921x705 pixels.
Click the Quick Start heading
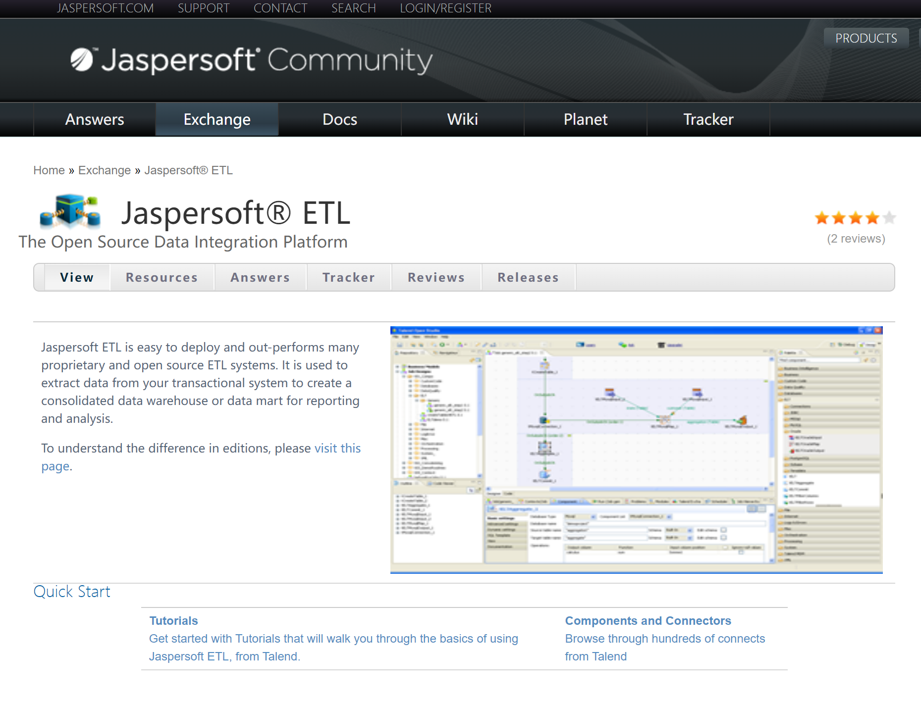(x=72, y=592)
